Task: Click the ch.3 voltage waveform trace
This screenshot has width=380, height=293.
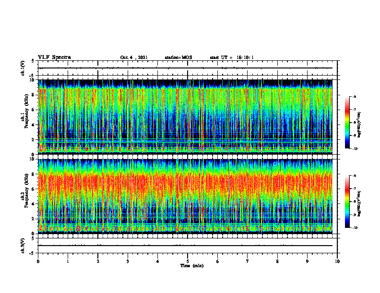Action: (x=185, y=246)
